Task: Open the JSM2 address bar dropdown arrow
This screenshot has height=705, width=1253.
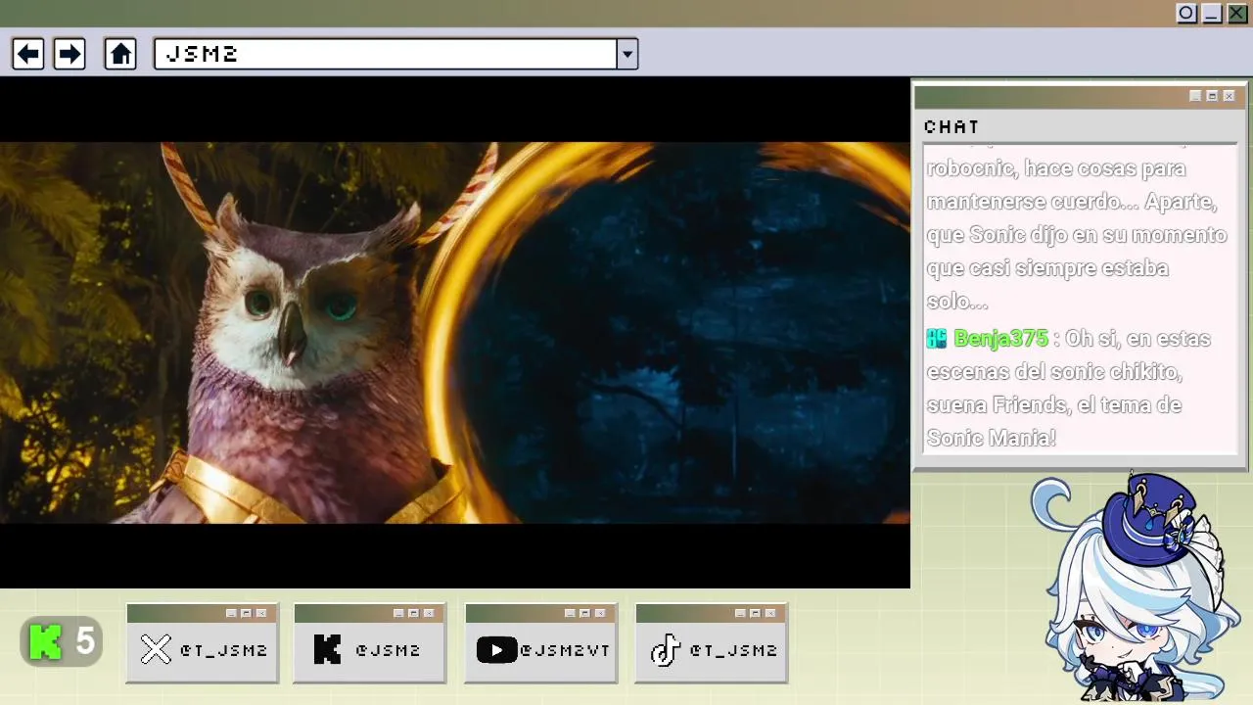Action: [x=627, y=54]
